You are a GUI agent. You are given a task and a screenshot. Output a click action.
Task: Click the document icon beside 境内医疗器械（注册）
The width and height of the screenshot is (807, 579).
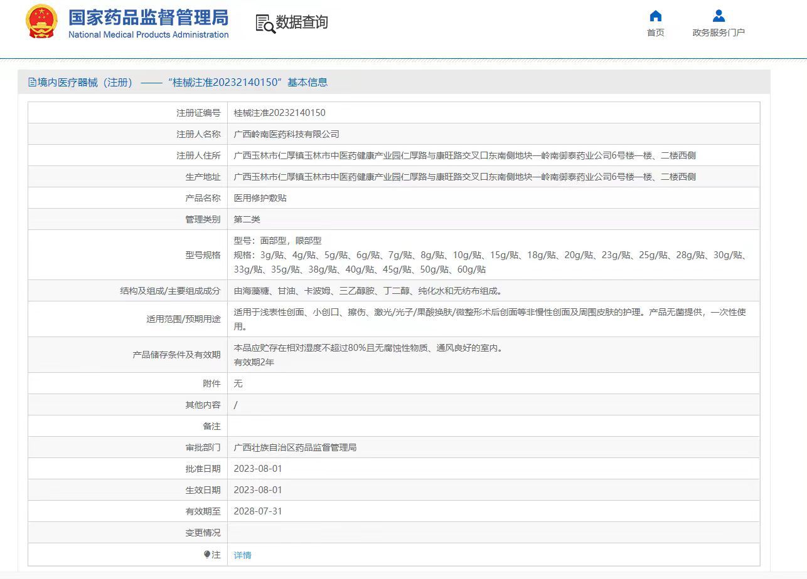(31, 82)
